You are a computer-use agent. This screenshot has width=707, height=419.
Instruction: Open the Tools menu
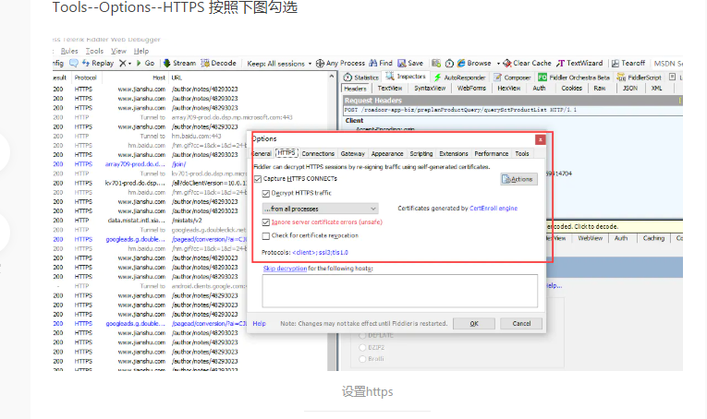point(94,51)
